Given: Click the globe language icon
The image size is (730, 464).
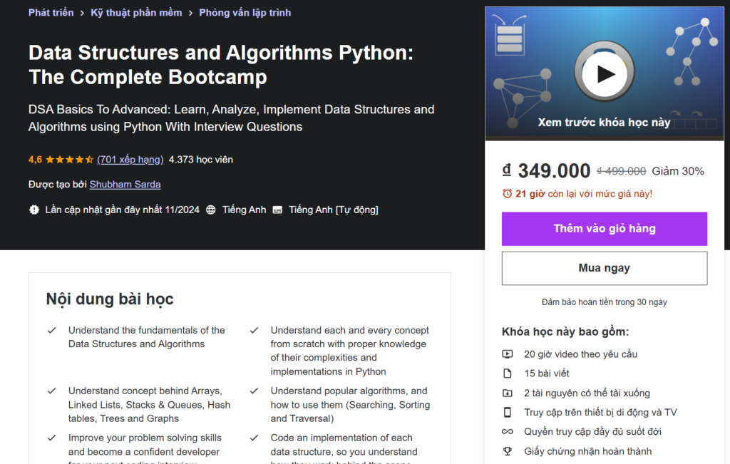Looking at the screenshot, I should coord(211,210).
